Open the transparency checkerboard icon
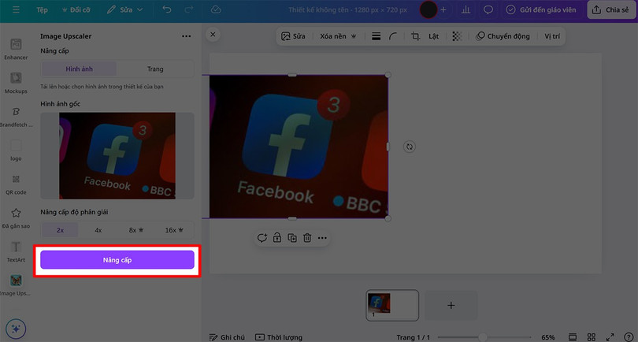The height and width of the screenshot is (342, 638). (457, 36)
